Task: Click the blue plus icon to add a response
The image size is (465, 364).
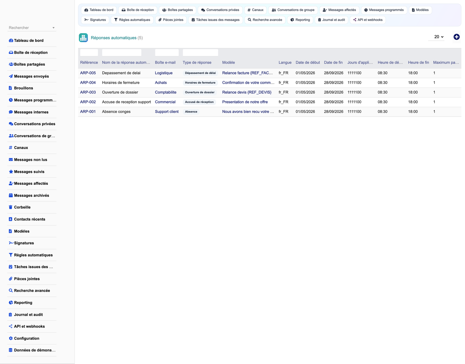Action: (x=457, y=37)
